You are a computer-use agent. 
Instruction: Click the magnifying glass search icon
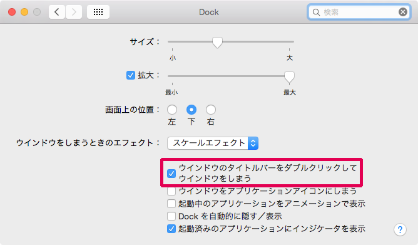316,13
